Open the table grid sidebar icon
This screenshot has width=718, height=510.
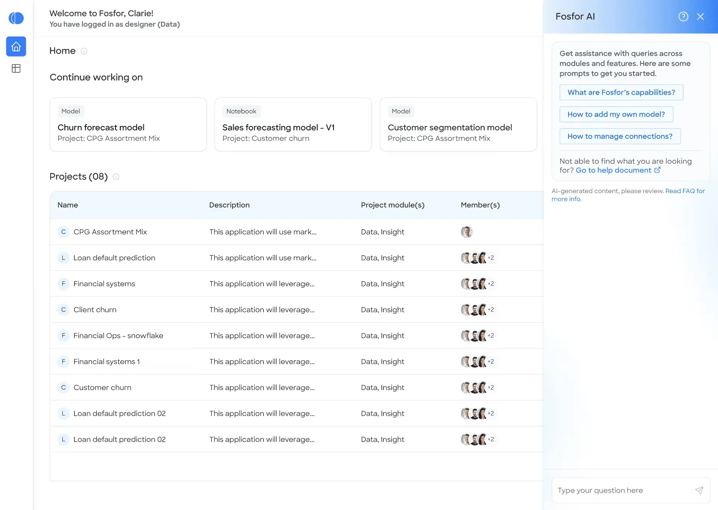tap(16, 68)
